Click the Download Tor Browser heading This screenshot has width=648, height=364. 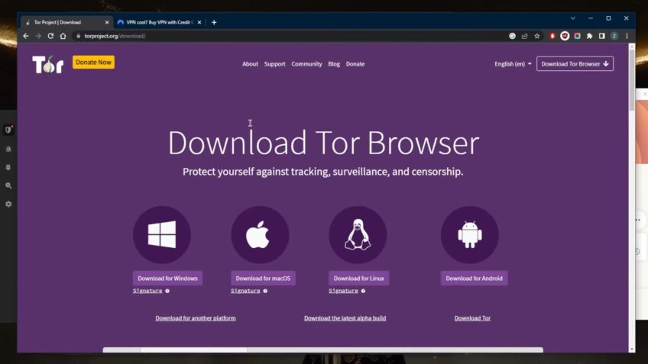(323, 143)
